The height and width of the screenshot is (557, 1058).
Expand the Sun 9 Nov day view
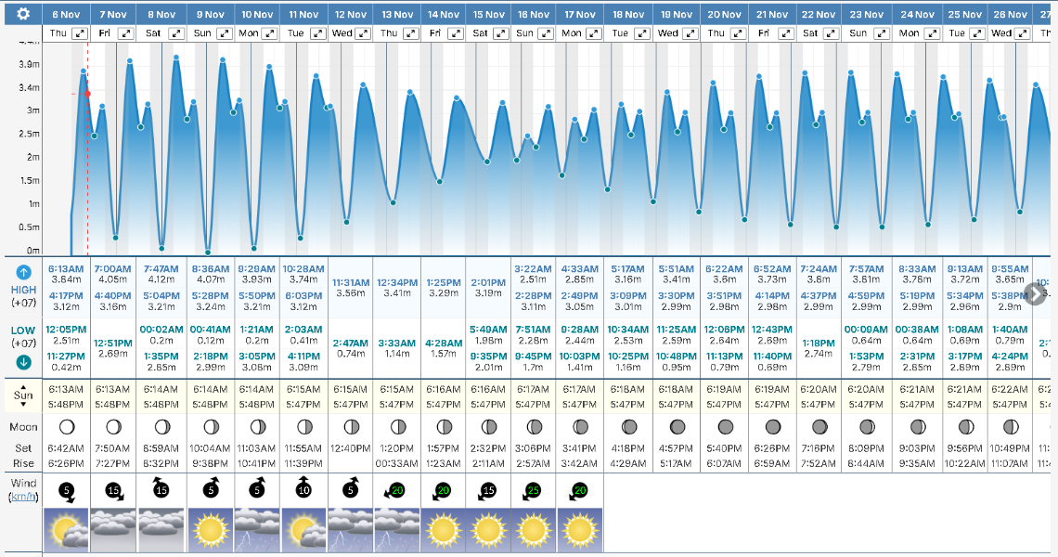click(224, 33)
